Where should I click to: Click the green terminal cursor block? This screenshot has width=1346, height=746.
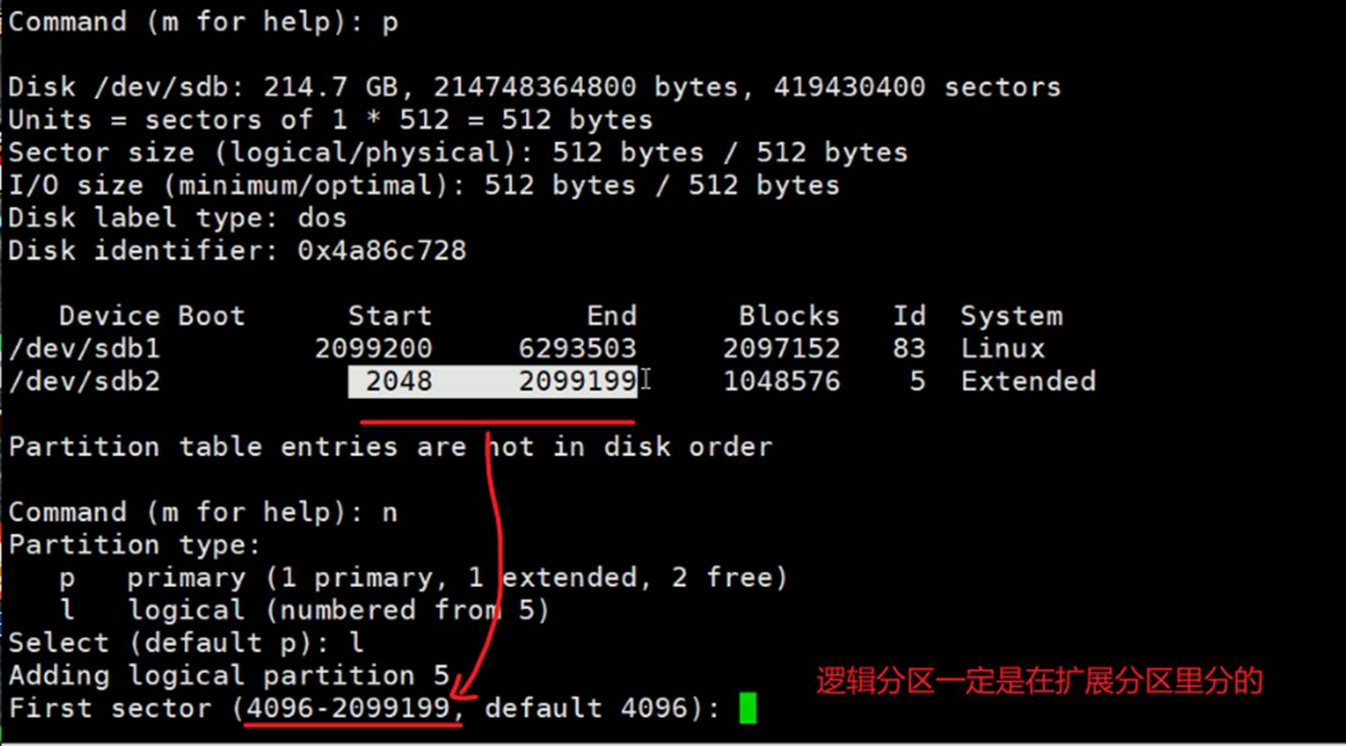click(x=746, y=708)
